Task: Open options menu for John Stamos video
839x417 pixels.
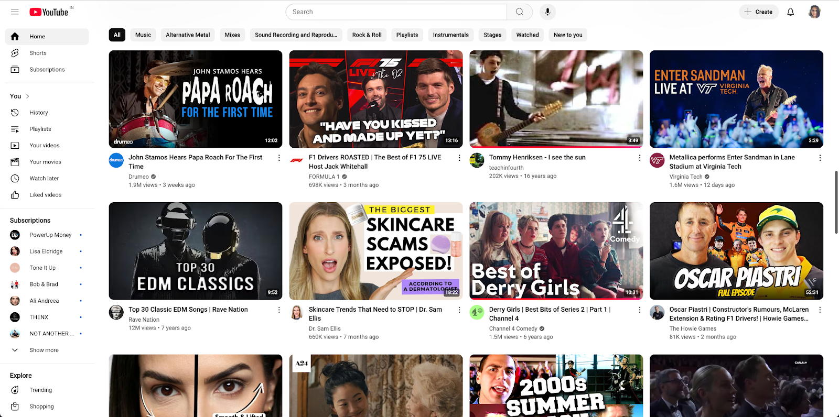Action: pyautogui.click(x=279, y=158)
